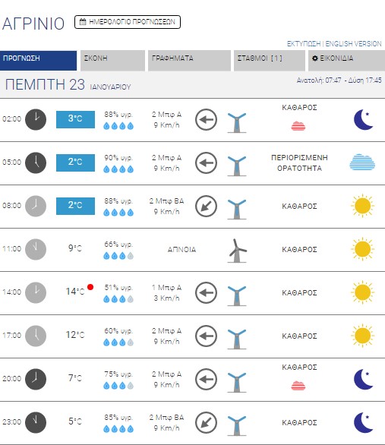Screen dimensions: 385x445
Task: Open the ΣΤΑΘΜΟΙ [1] tab
Action: (x=270, y=61)
